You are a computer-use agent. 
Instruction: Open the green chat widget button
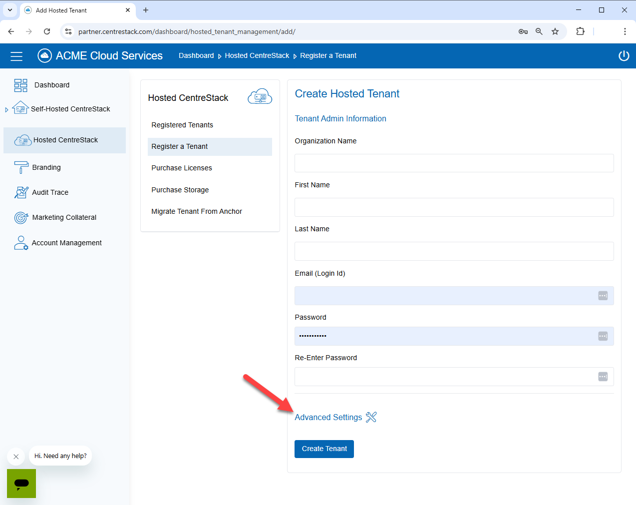[x=21, y=484]
